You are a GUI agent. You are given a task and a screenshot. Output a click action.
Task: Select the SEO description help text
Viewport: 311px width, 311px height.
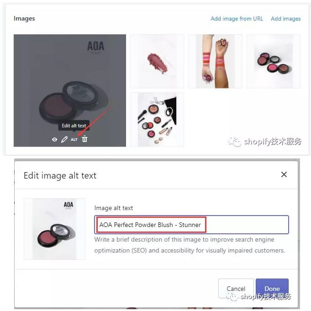coord(190,245)
